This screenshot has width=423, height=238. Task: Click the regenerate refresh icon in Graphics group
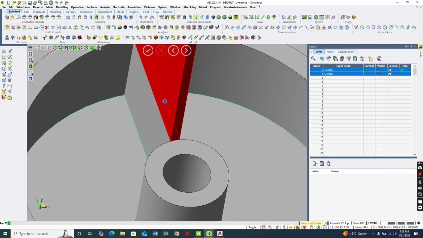68,17
